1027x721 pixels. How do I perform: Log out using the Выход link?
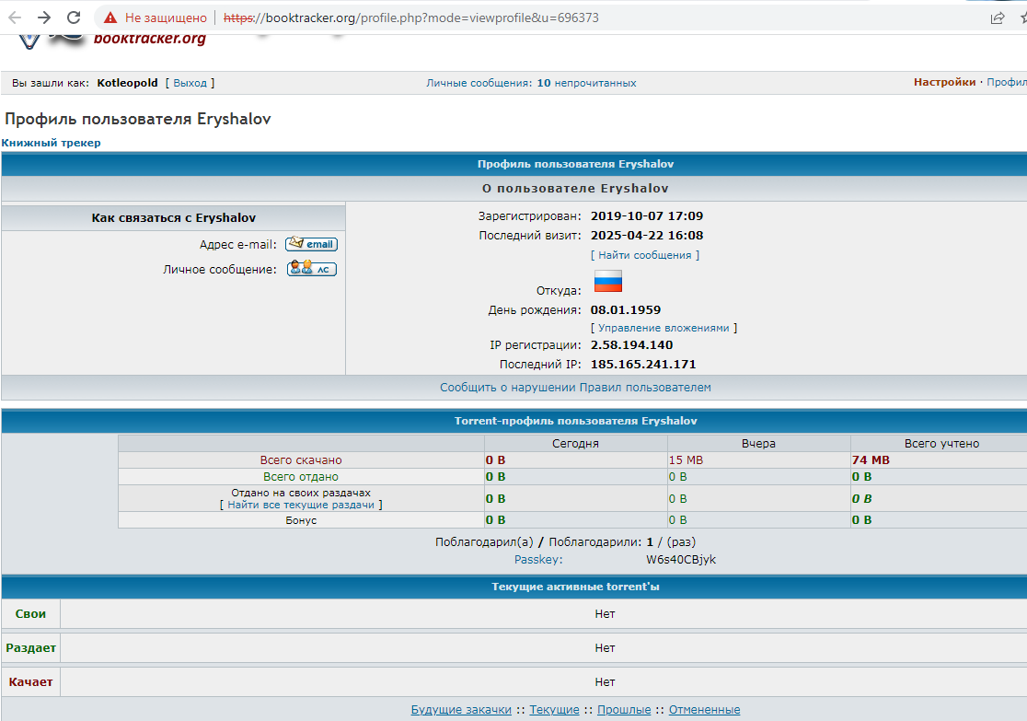[190, 83]
